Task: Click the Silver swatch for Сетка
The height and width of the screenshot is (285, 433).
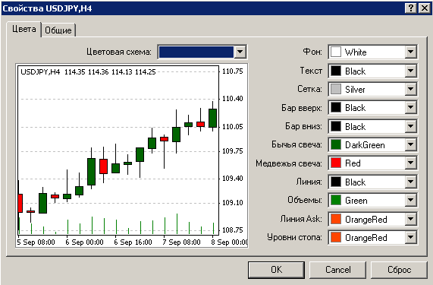Action: coord(336,89)
